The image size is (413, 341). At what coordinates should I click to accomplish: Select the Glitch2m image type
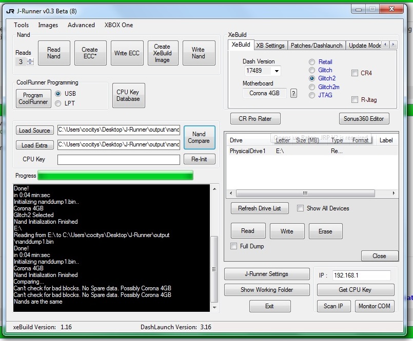click(312, 87)
